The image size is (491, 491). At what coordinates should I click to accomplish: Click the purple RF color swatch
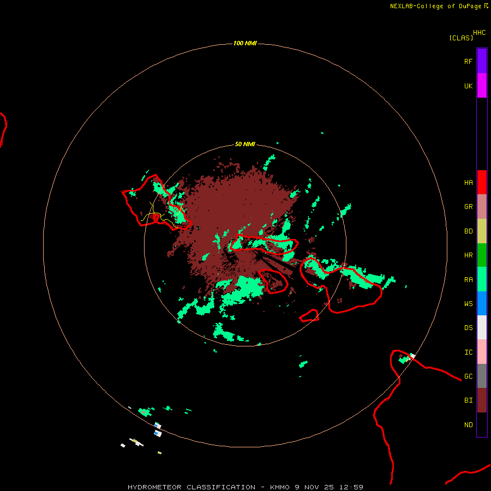click(482, 61)
